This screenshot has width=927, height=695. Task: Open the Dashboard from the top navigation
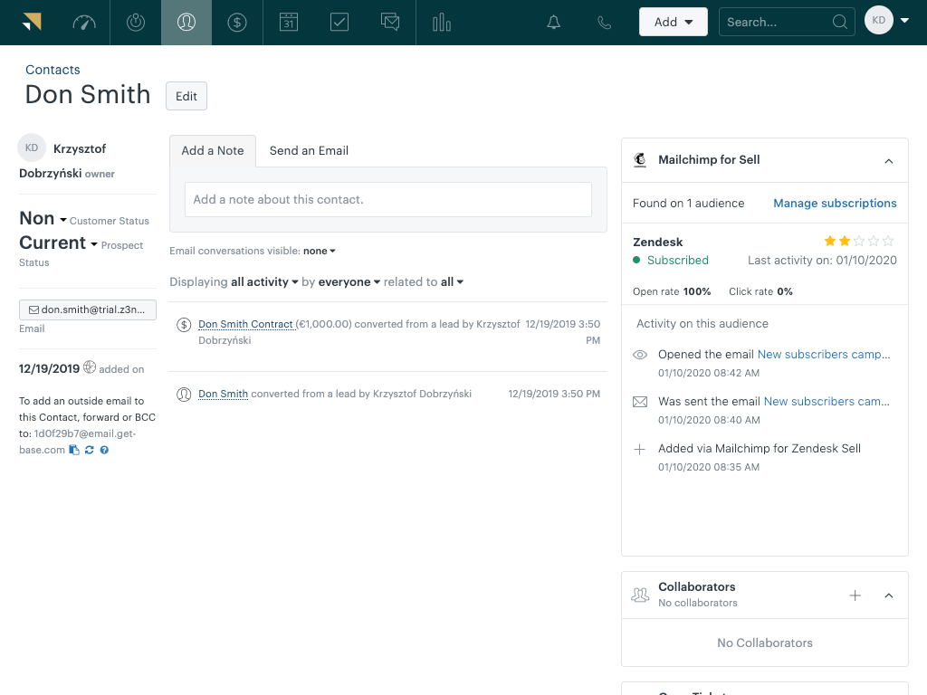click(84, 20)
